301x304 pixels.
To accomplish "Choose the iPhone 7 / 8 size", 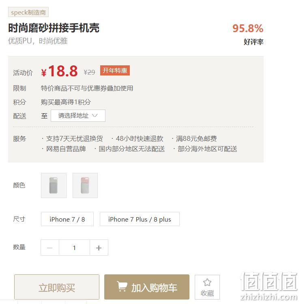I will (67, 219).
